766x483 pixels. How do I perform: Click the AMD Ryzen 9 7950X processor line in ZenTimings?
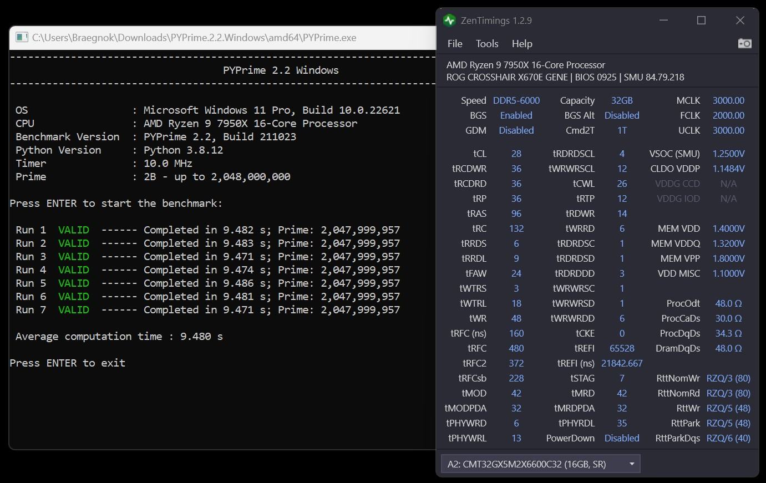(x=525, y=65)
